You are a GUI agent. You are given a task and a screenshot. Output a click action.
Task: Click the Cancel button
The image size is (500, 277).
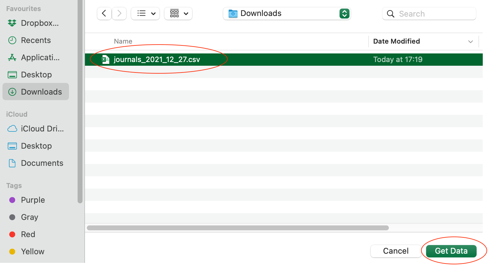pos(396,251)
